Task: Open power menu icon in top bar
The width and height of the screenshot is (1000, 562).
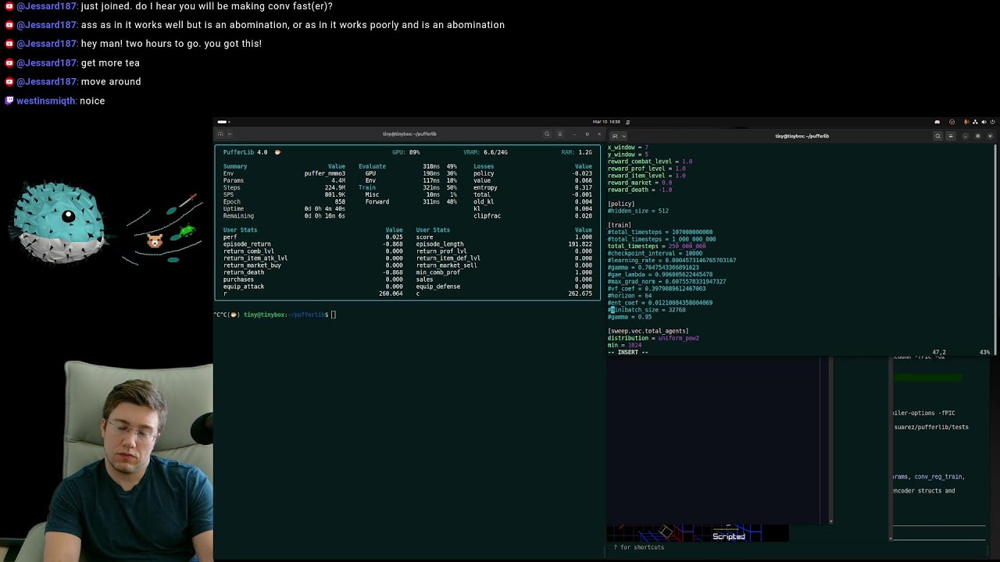Action: (x=993, y=122)
